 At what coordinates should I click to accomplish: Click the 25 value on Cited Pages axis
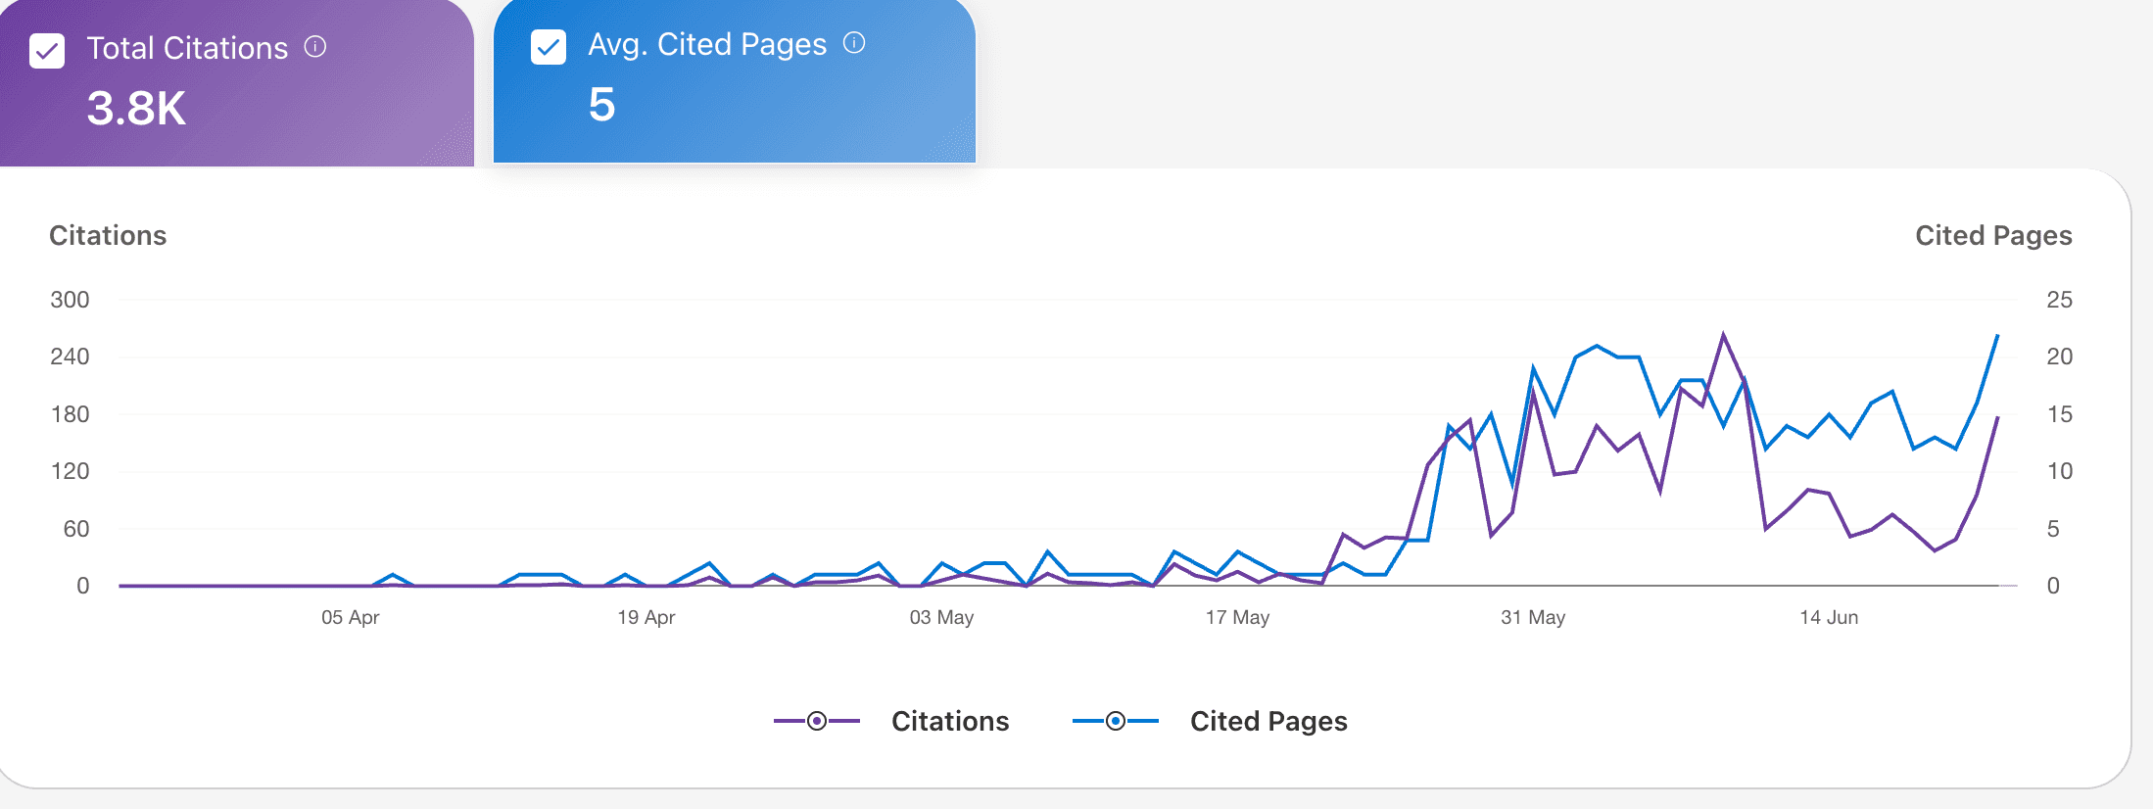(x=2059, y=300)
